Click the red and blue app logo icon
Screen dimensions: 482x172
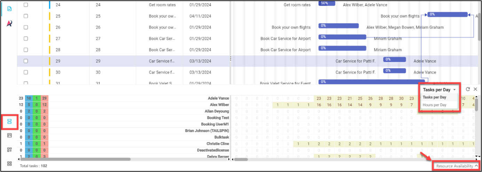(9, 24)
